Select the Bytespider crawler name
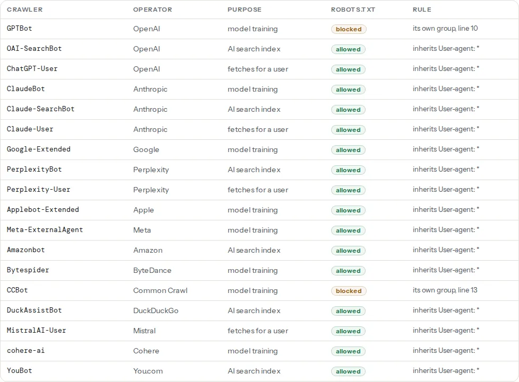This screenshot has height=382, width=519. click(x=28, y=270)
